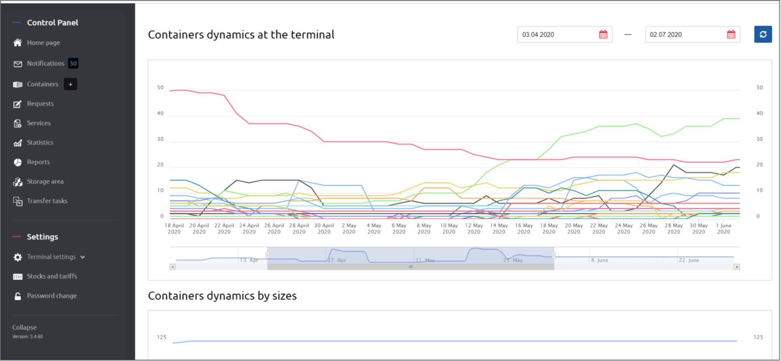Click the chart navigator left range handle
This screenshot has width=781, height=361.
[x=267, y=255]
